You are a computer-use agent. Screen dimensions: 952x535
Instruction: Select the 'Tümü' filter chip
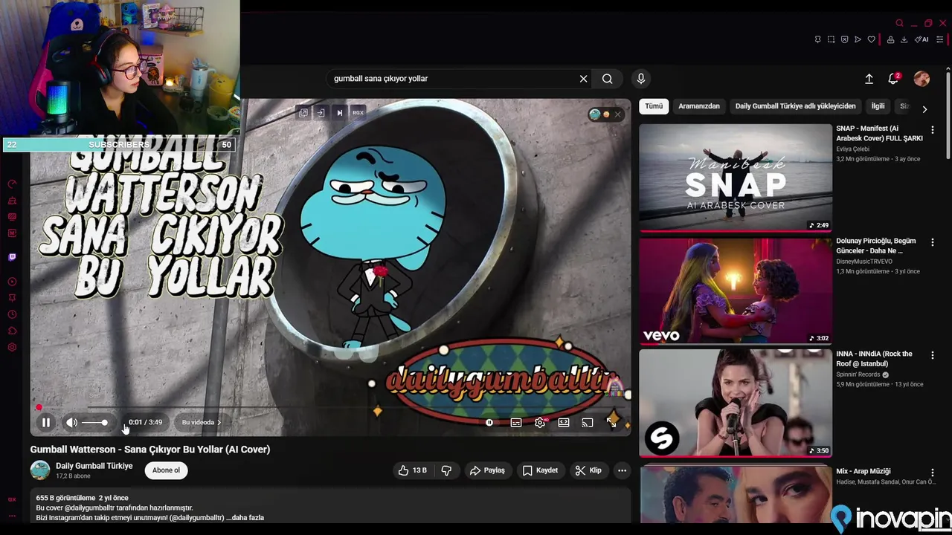[654, 106]
